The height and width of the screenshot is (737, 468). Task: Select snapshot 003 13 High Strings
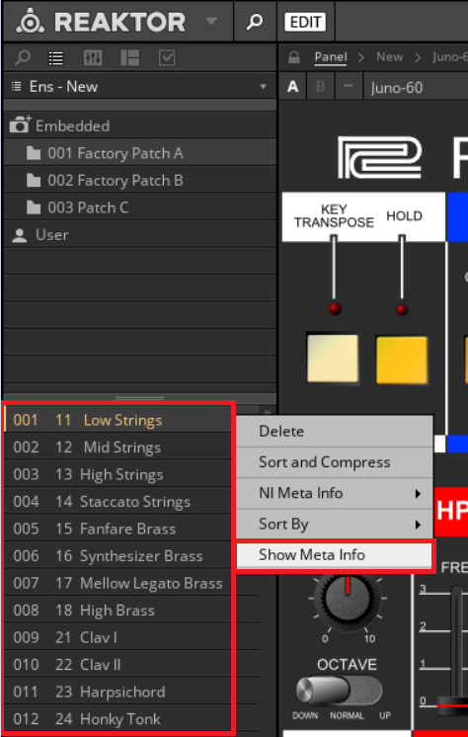click(117, 474)
